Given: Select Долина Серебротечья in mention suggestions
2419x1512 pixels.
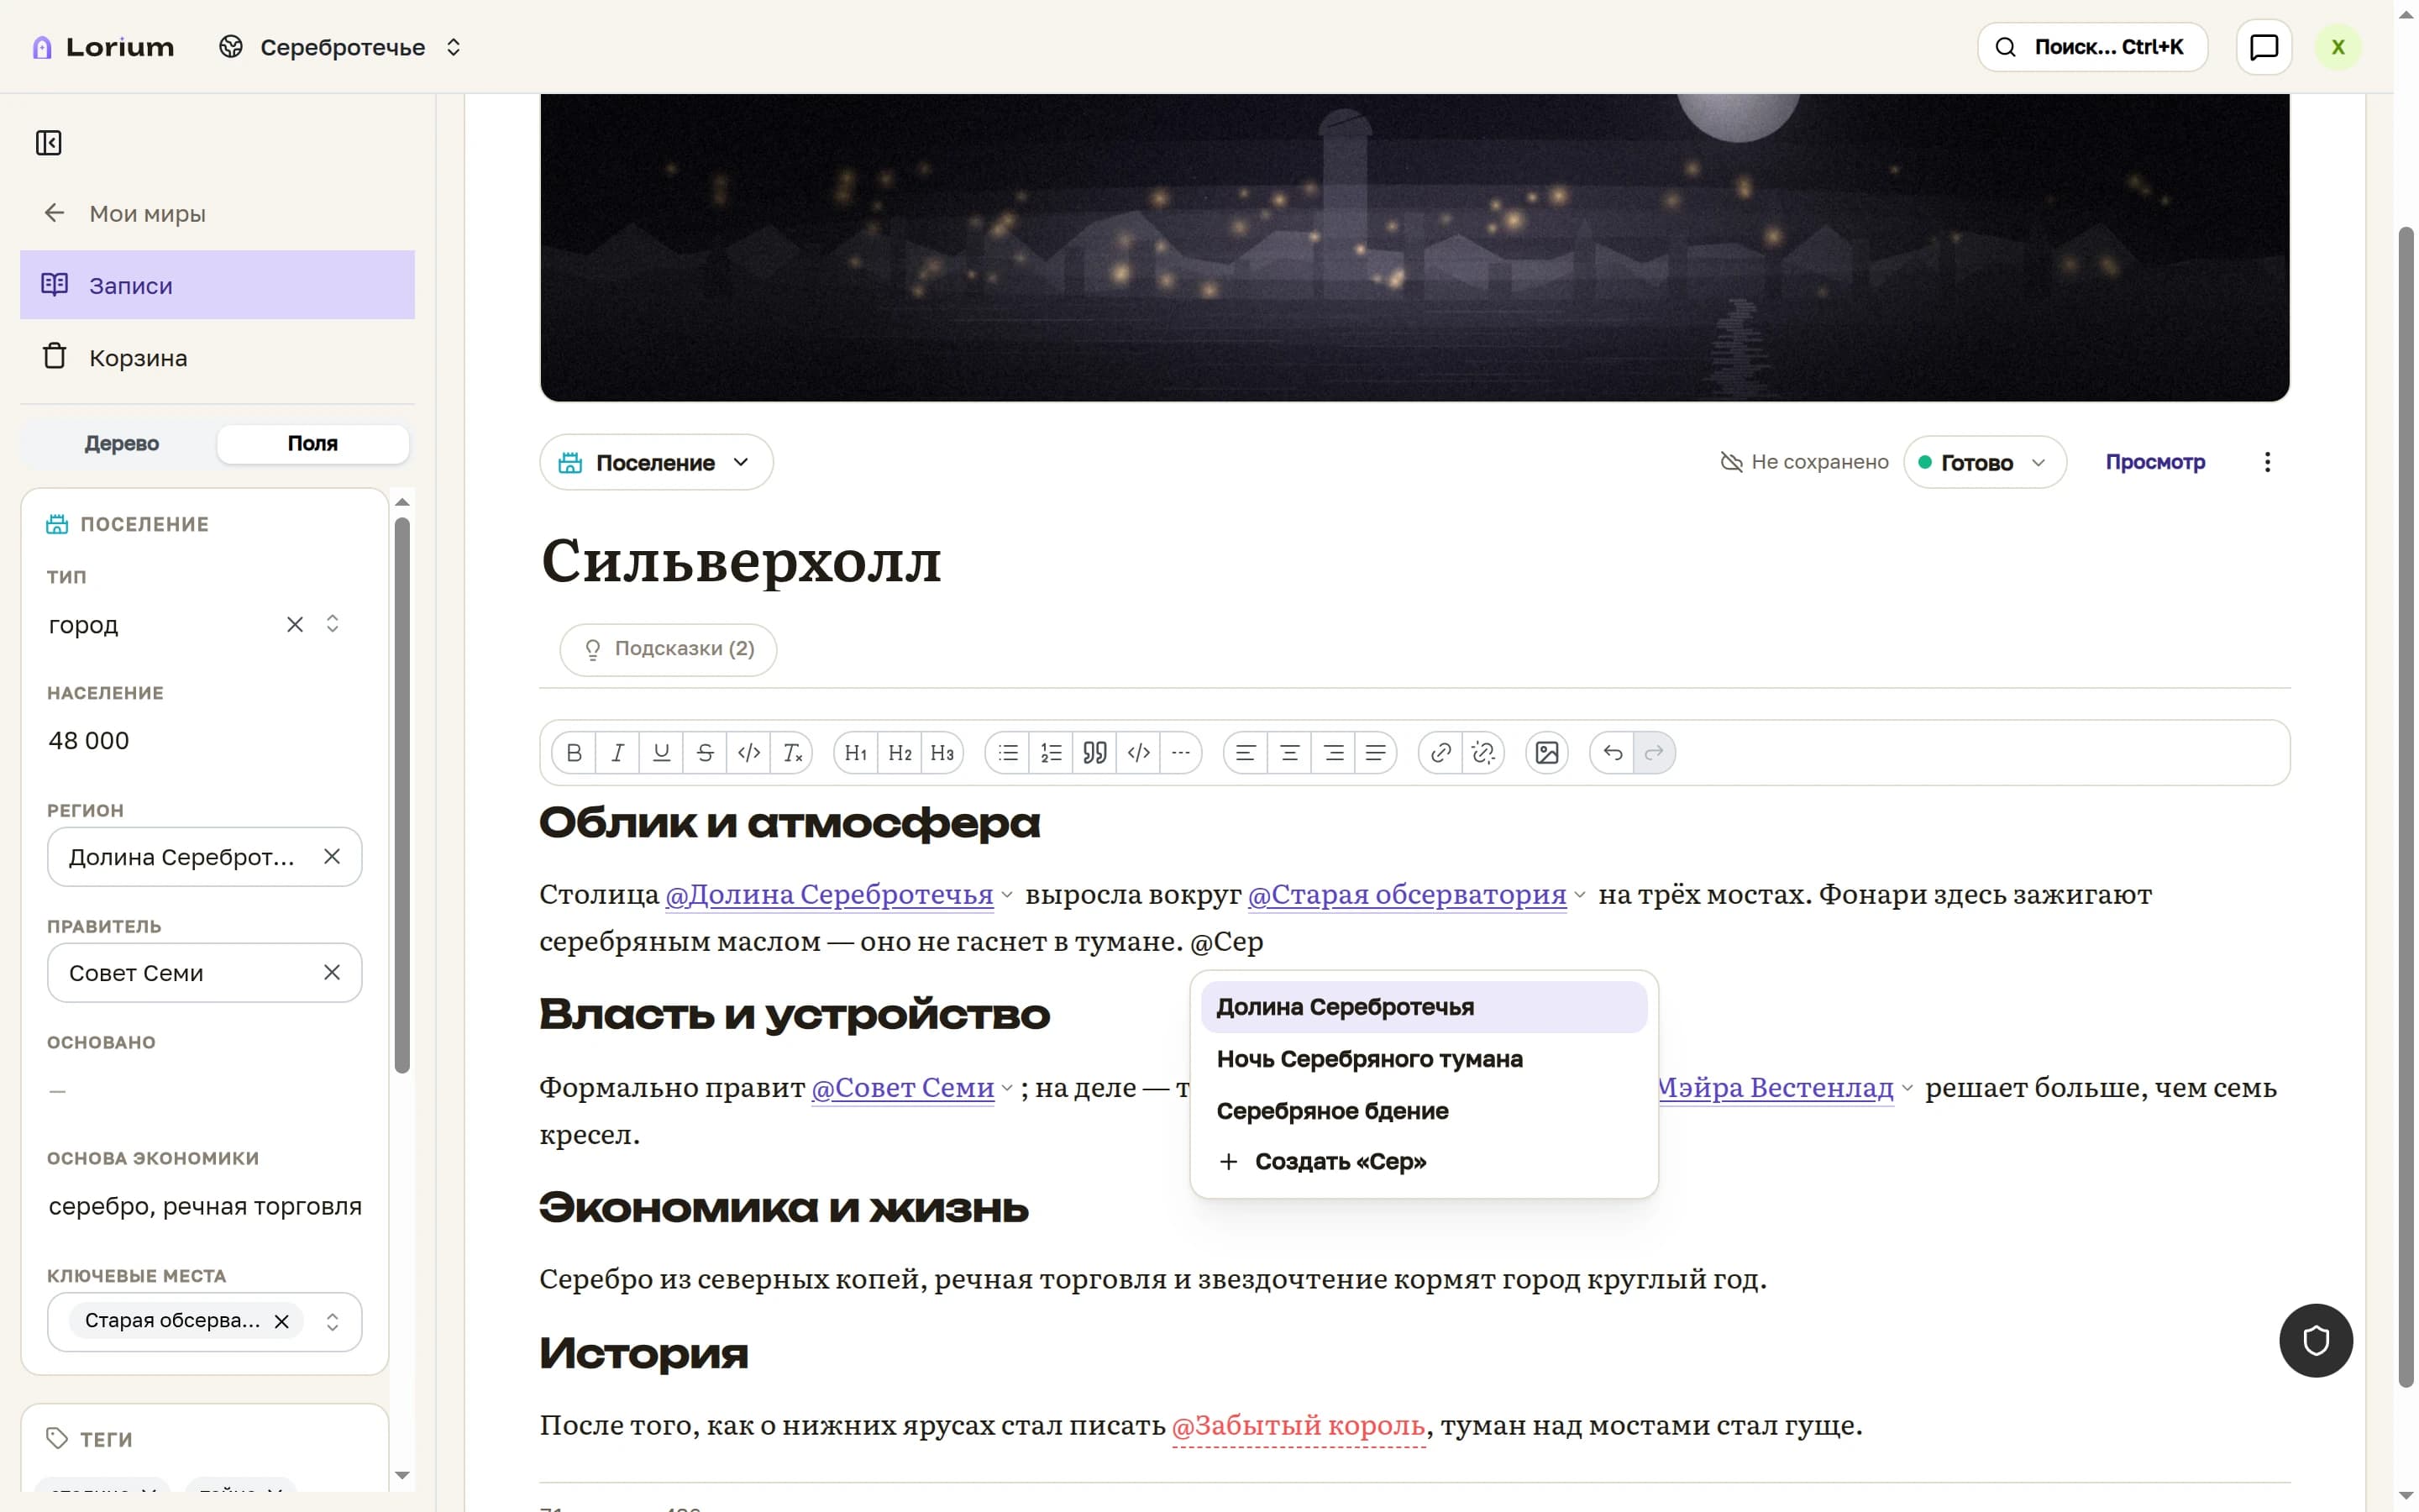Looking at the screenshot, I should coord(1424,1007).
